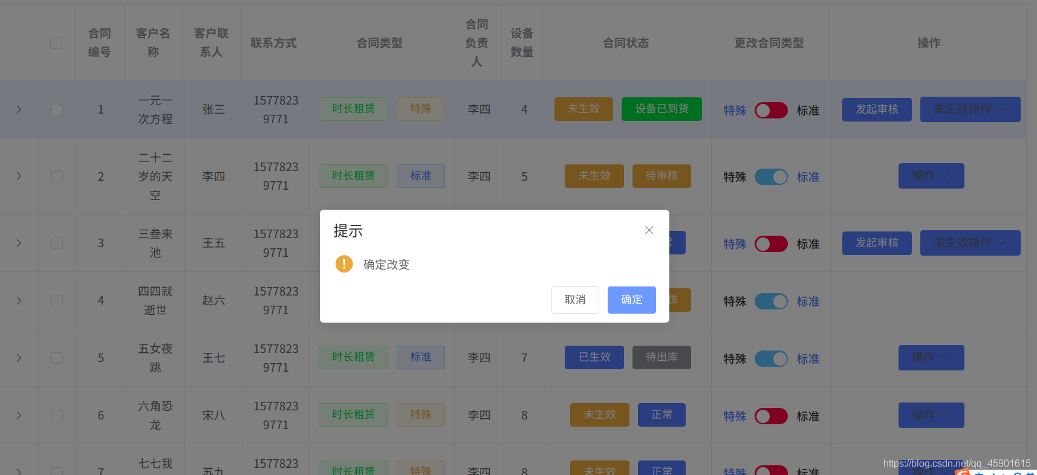Viewport: 1037px width, 475px height.
Task: Check the select-all checkbox in the header
Action: [x=56, y=43]
